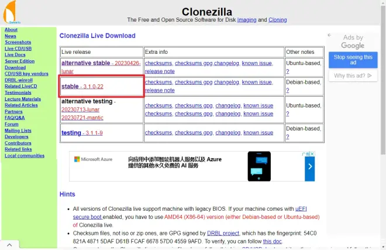This screenshot has height=250, width=386.
Task: Close the Microsoft Azure banner ad
Action: [x=312, y=154]
